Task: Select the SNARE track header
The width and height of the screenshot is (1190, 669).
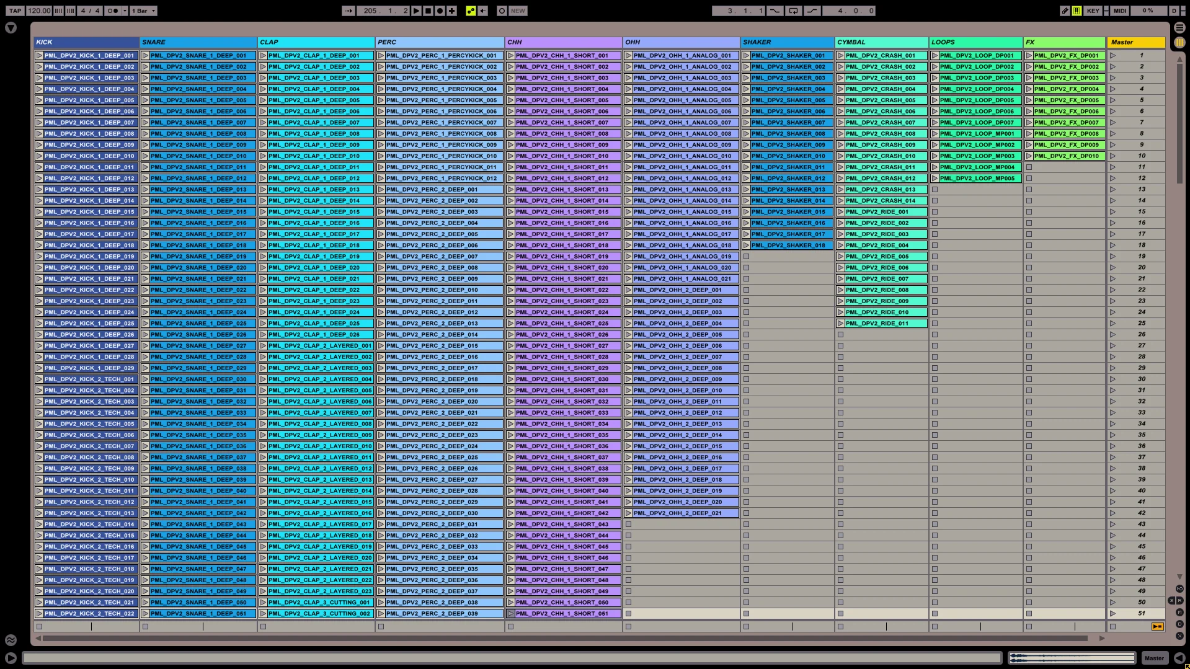Action: 198,42
